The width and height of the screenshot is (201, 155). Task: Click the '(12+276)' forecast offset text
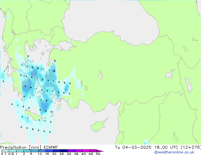pos(191,147)
